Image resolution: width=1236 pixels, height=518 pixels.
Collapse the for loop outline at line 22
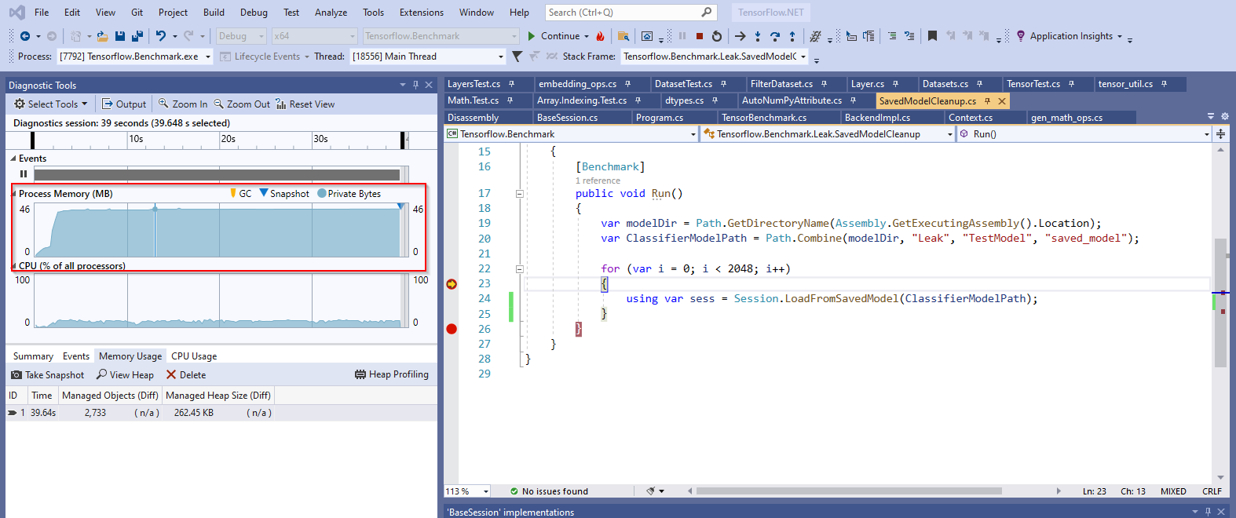point(519,269)
